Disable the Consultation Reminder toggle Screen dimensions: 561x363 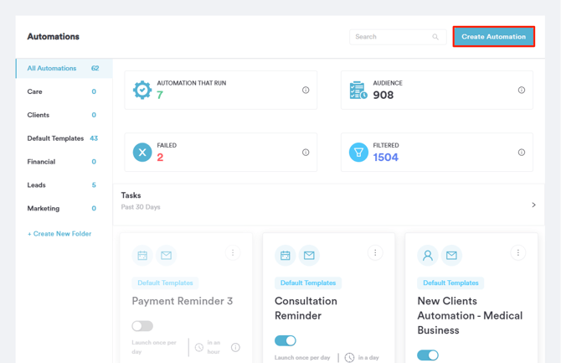click(x=286, y=340)
